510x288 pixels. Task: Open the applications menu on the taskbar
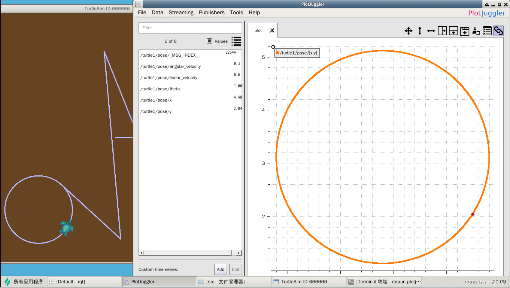coord(24,282)
